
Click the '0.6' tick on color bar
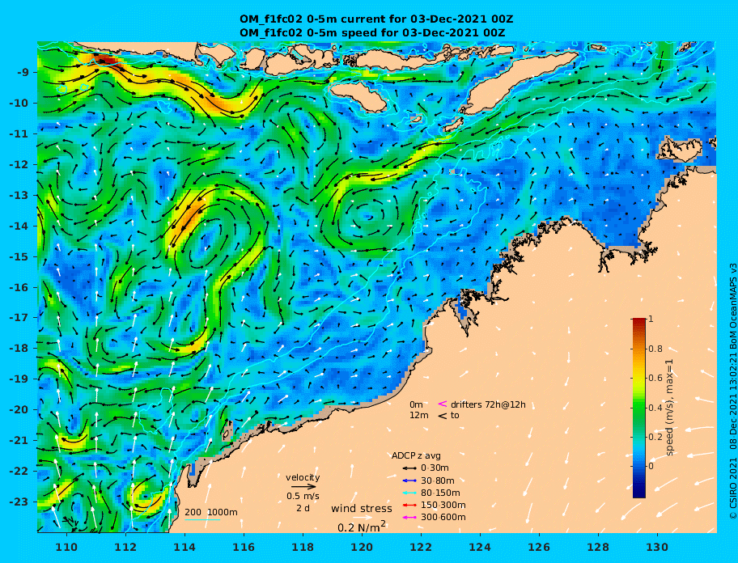coord(655,378)
